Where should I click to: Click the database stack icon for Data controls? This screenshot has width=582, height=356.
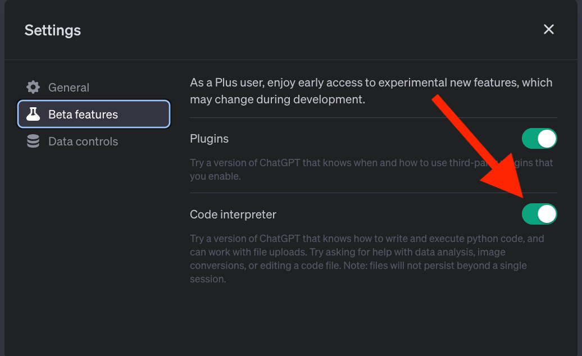point(33,142)
